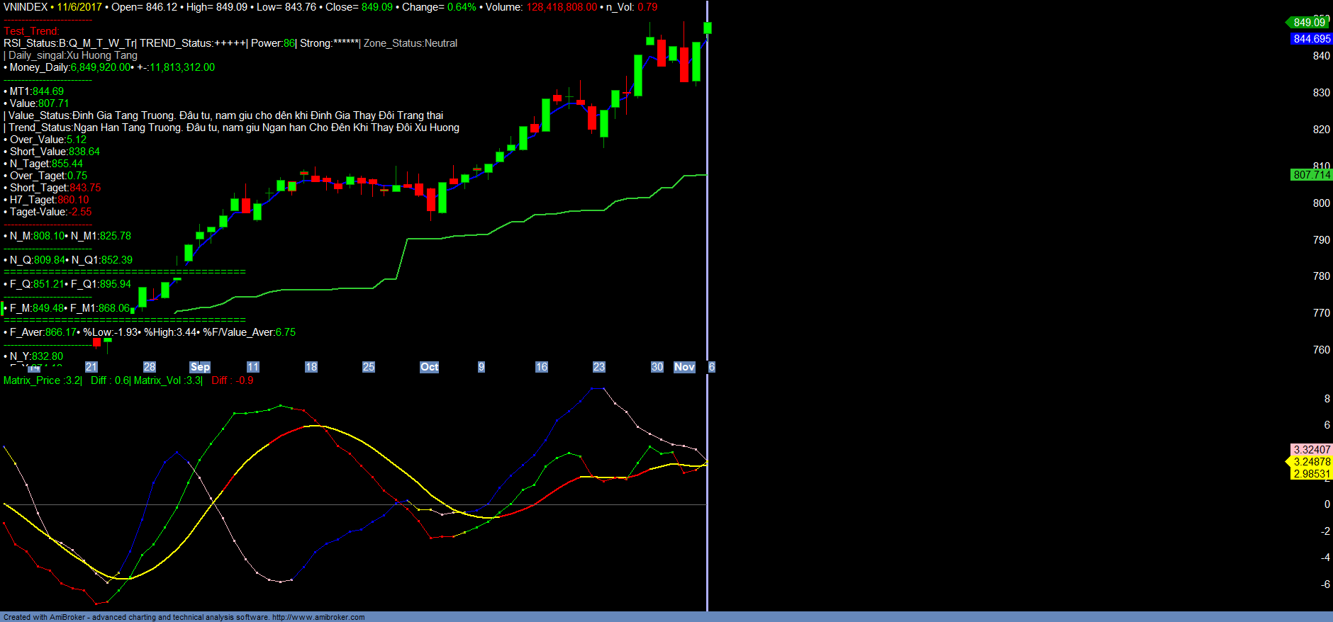Click the N_Taget:855.44 value line

coord(46,164)
